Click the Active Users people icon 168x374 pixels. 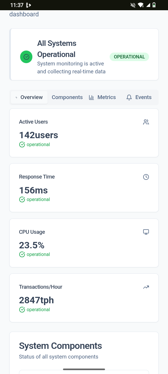coord(146,122)
